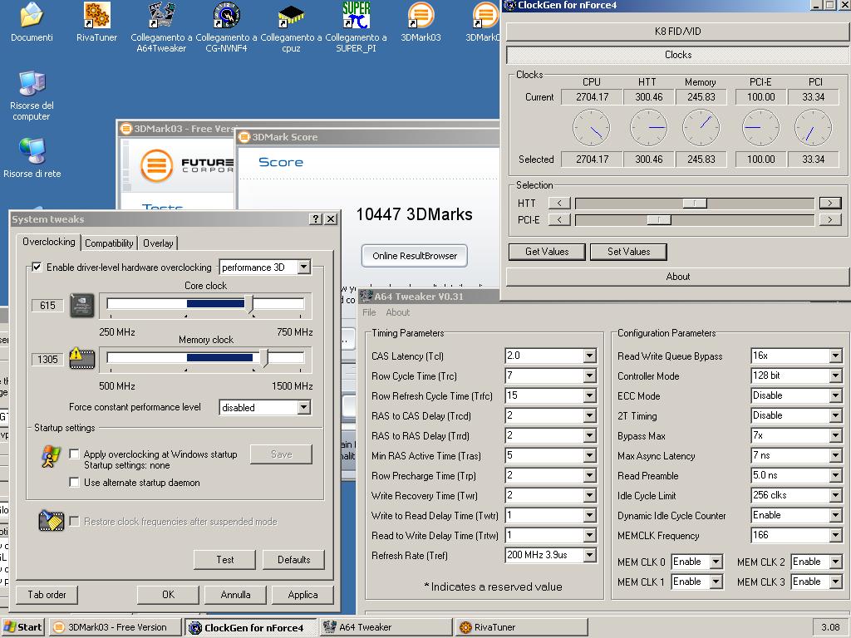Open Read Write Queue Bypass dropdown
This screenshot has height=638, width=851.
click(x=836, y=356)
